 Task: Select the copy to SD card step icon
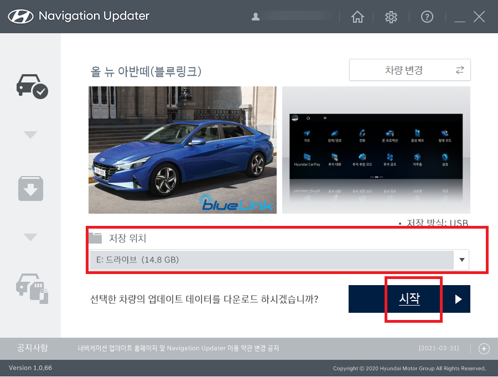32,288
